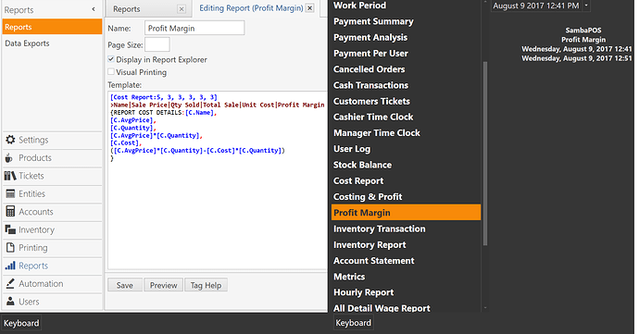Click the left Keyboard button

coord(21,323)
